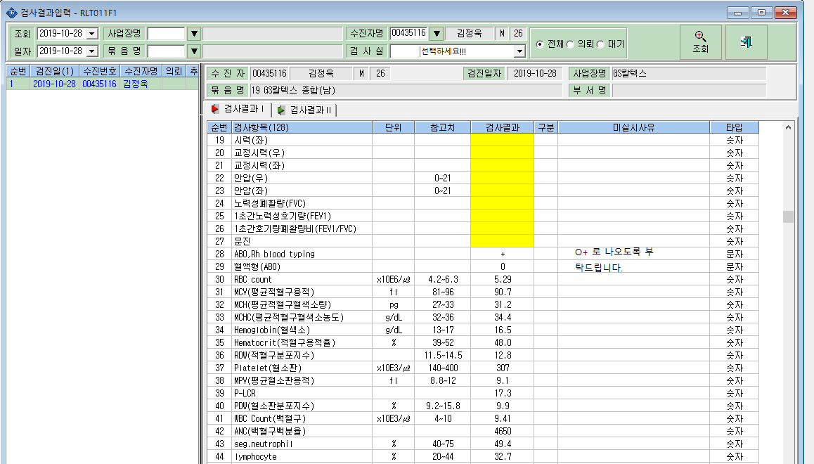Viewport: 814px width, 464px height.
Task: Select the 의뢰 radio button
Action: [570, 44]
